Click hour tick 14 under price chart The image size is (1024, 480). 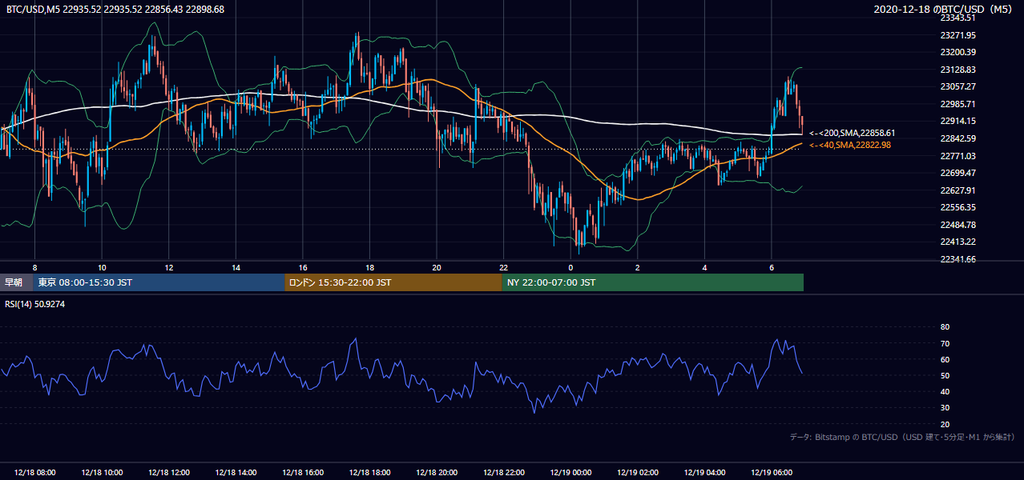[236, 267]
